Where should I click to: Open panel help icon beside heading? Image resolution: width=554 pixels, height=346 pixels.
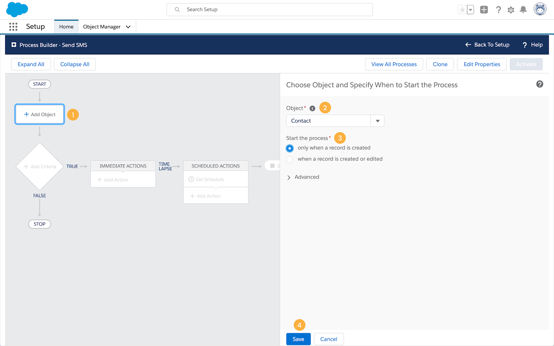539,84
